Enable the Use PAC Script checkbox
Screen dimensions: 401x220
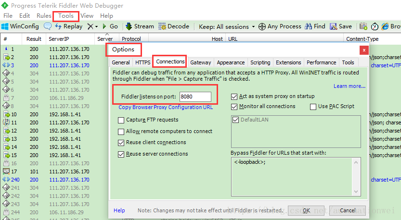pyautogui.click(x=313, y=107)
